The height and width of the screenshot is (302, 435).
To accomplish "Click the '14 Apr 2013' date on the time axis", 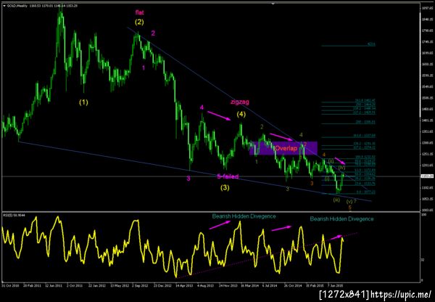I will click(185, 285).
